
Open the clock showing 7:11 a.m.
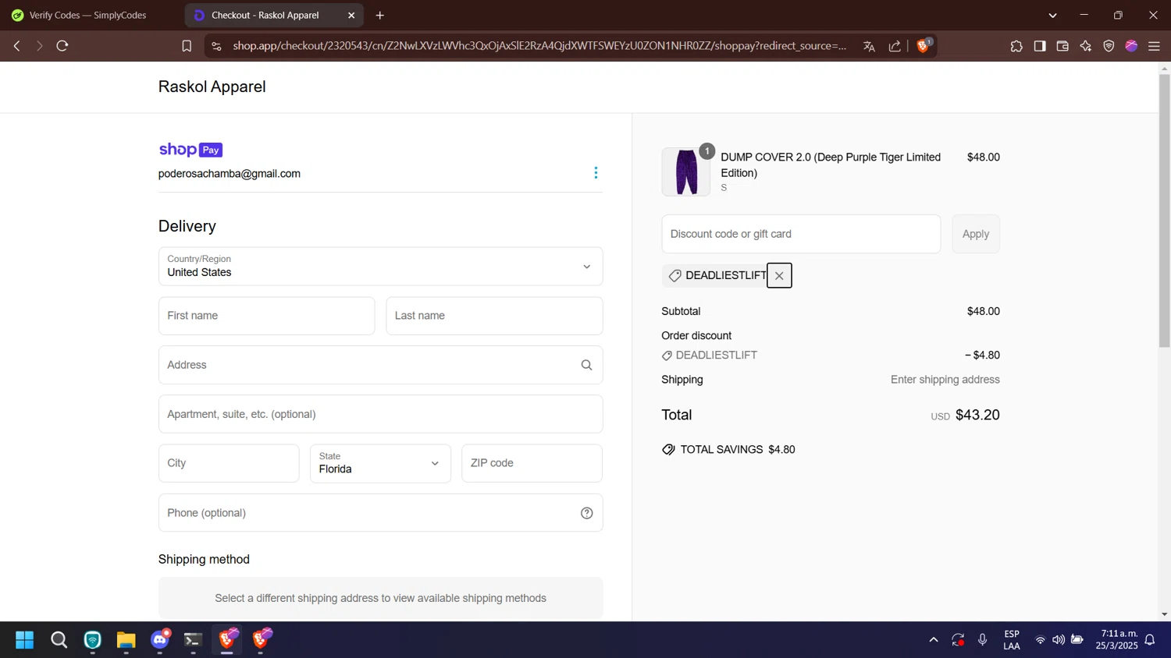point(1117,640)
